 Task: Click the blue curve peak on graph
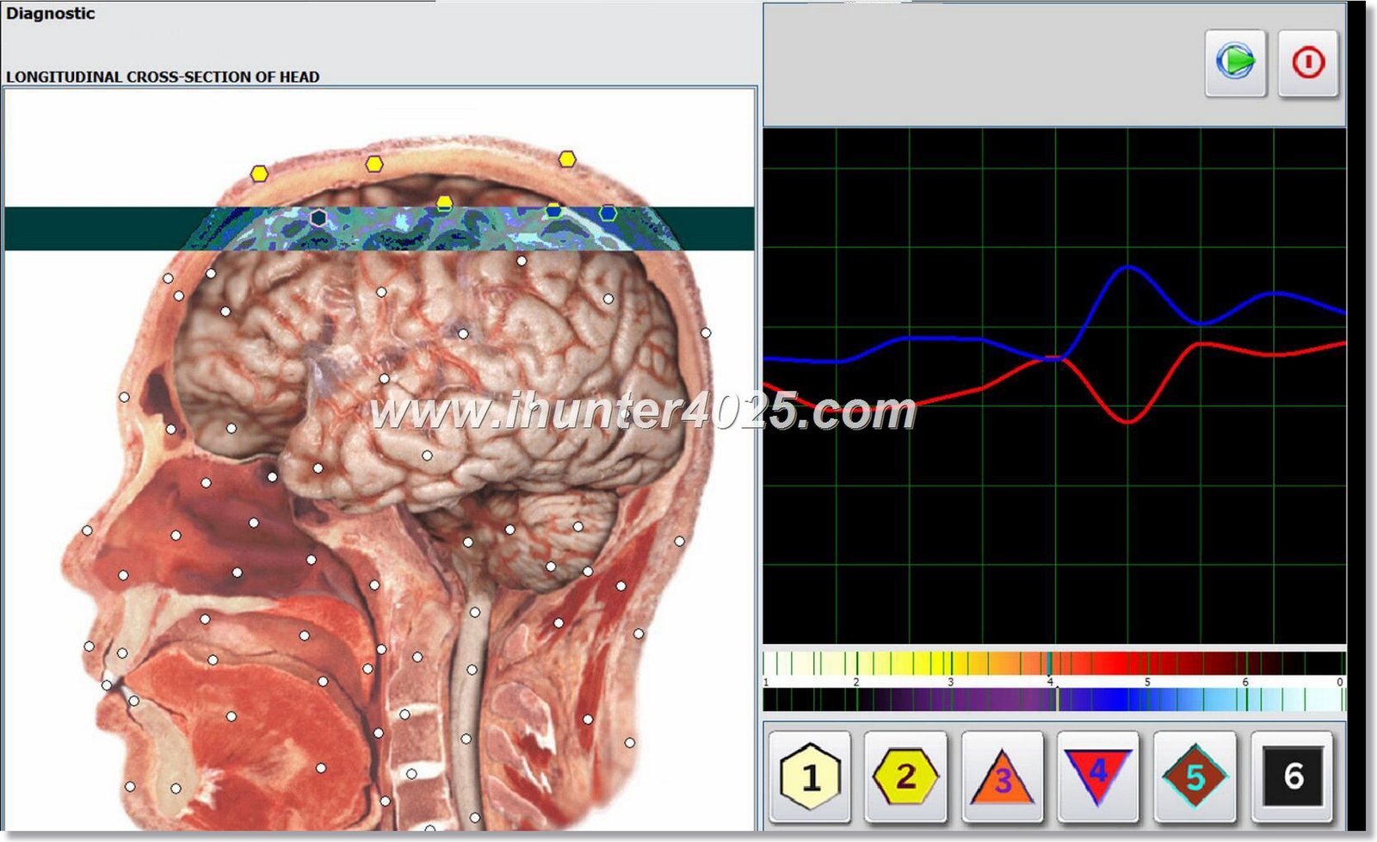point(1127,268)
